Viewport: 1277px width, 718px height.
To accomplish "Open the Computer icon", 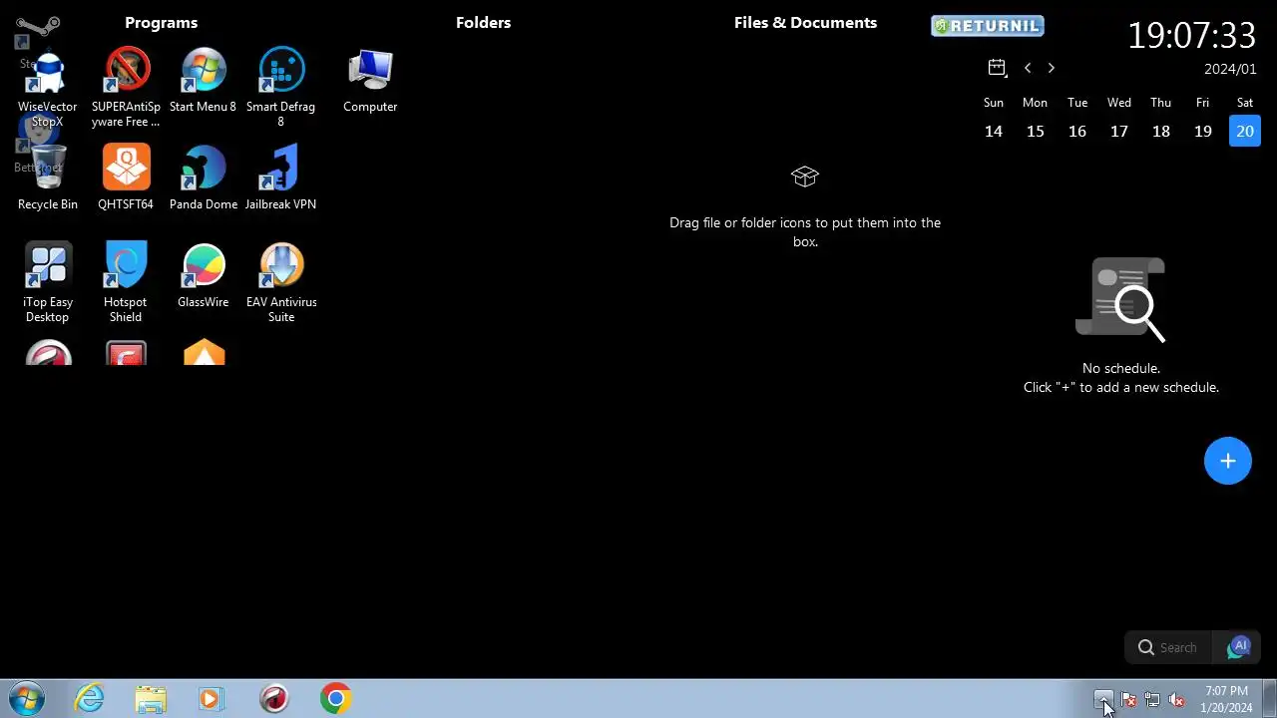I will tap(370, 82).
